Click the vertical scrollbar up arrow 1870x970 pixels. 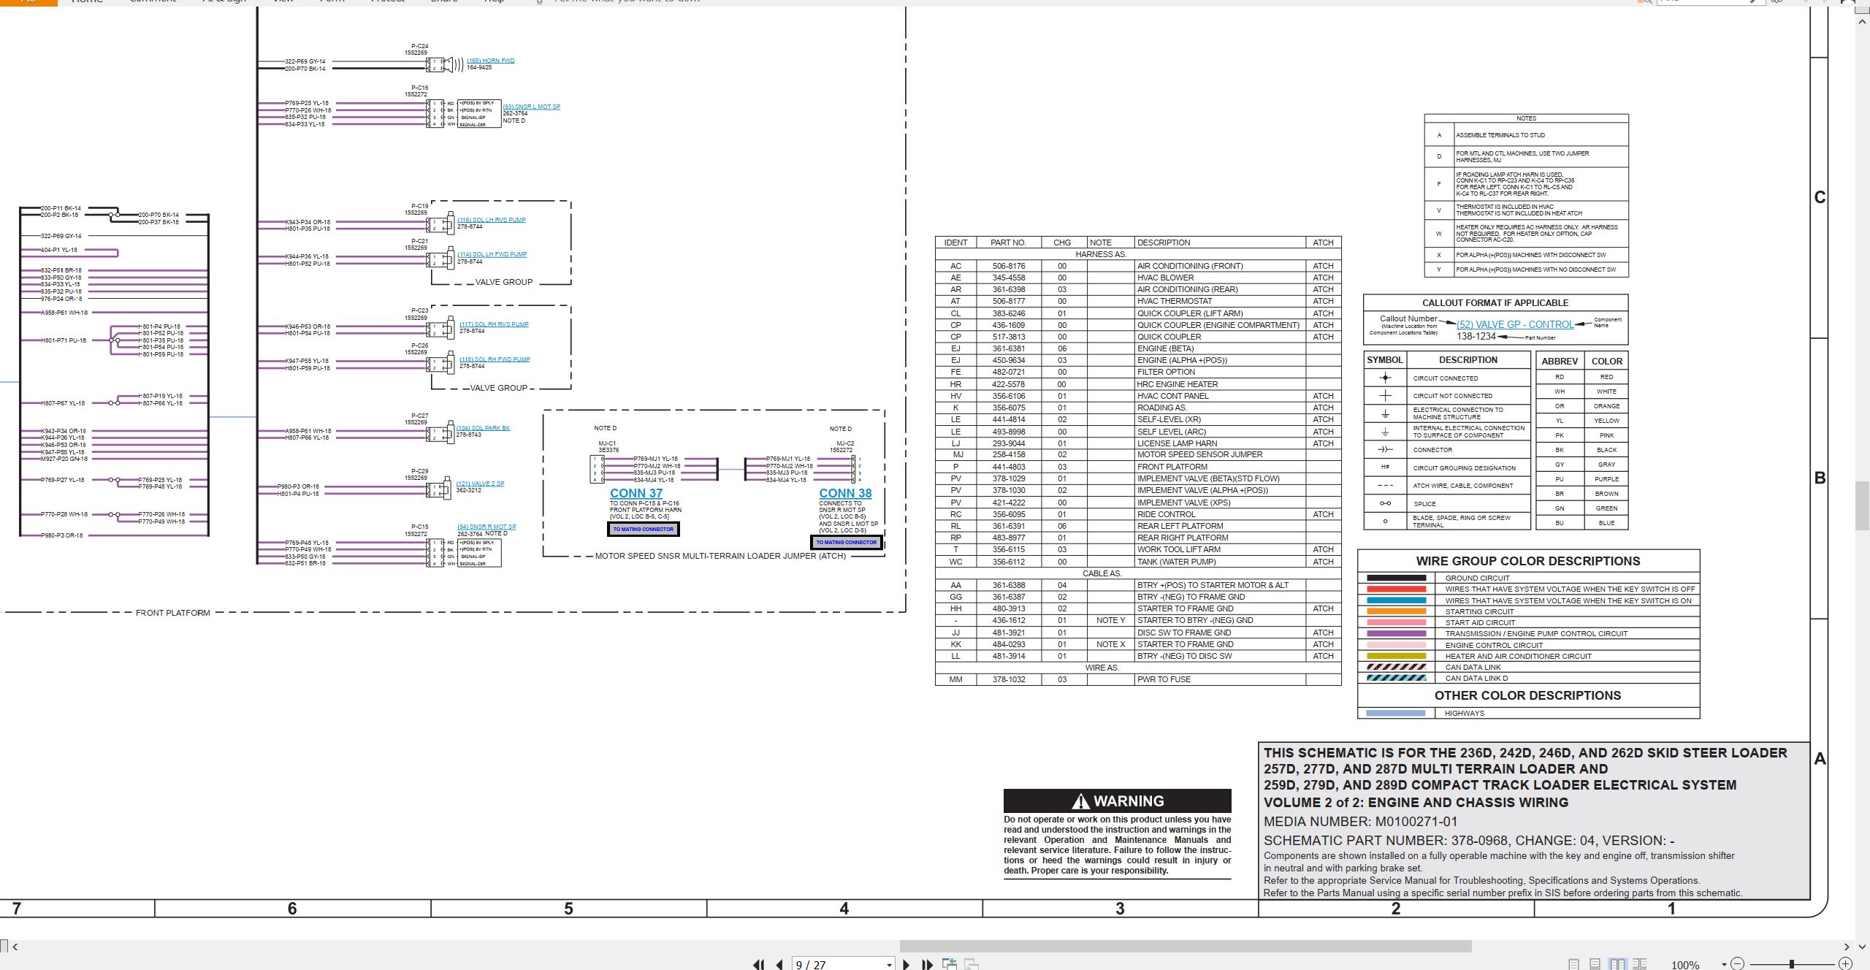1862,23
